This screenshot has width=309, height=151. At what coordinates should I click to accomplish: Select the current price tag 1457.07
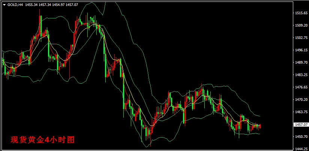301,125
